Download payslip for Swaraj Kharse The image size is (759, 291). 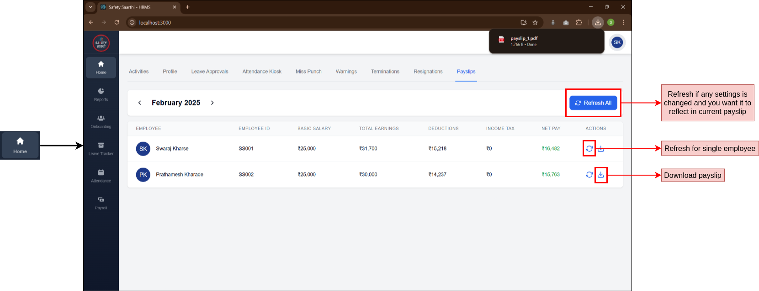coord(601,149)
